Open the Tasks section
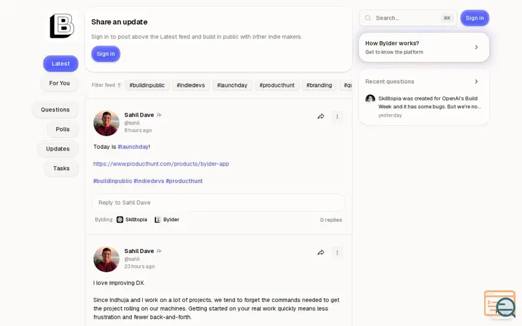This screenshot has width=522, height=326. [x=61, y=168]
